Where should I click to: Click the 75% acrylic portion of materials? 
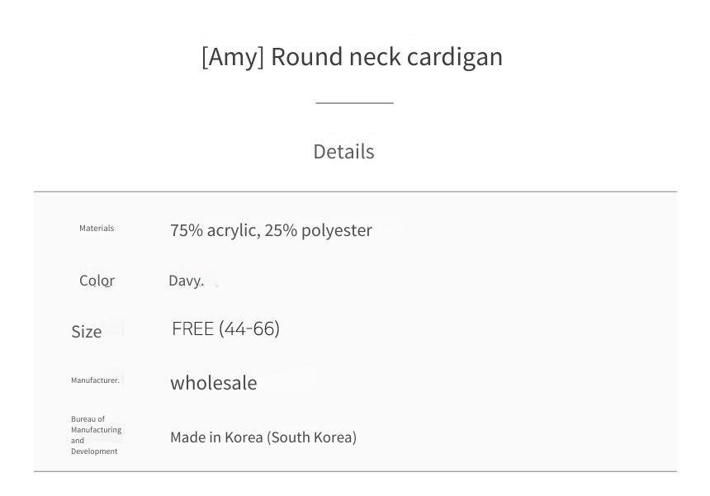(x=215, y=230)
